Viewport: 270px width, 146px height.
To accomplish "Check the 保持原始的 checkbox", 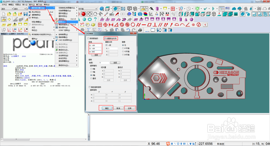I will click(x=88, y=38).
